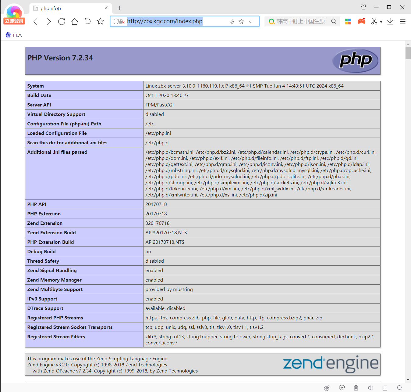The height and width of the screenshot is (392, 411).
Task: Click the scrollbar up arrow
Action: [408, 44]
